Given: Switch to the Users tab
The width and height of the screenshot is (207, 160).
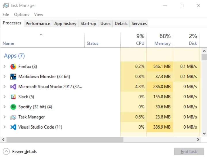Looking at the screenshot, I should point(105,24).
